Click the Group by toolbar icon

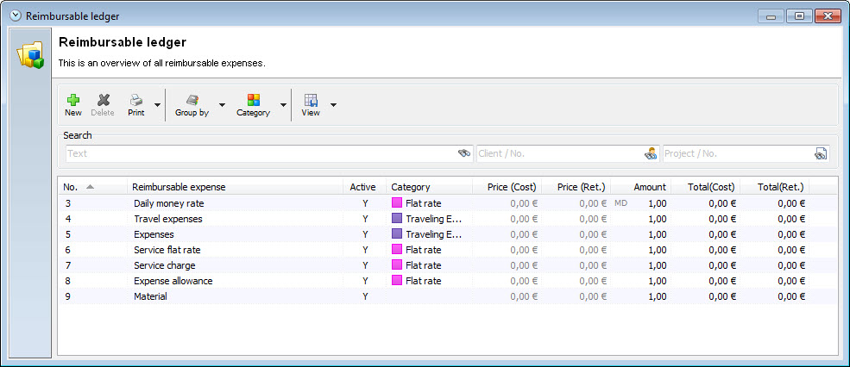[192, 101]
